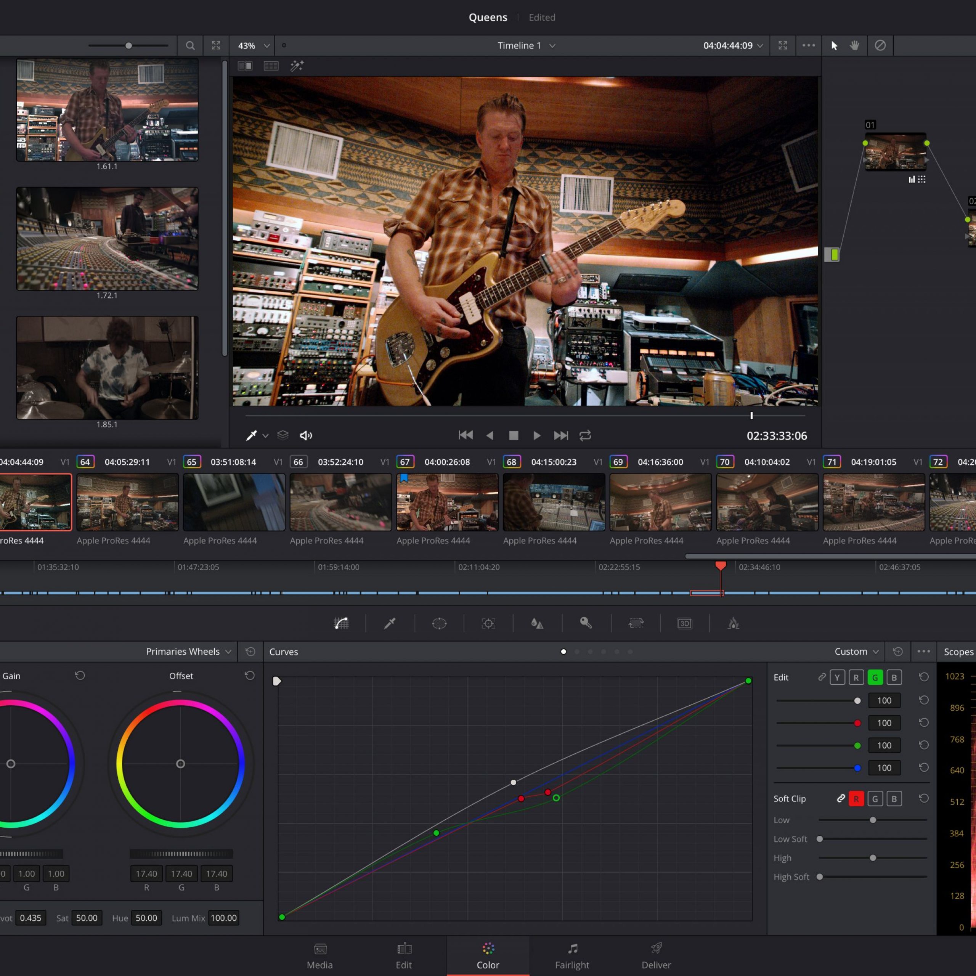Enable the Y luminance curve channel

click(x=837, y=677)
